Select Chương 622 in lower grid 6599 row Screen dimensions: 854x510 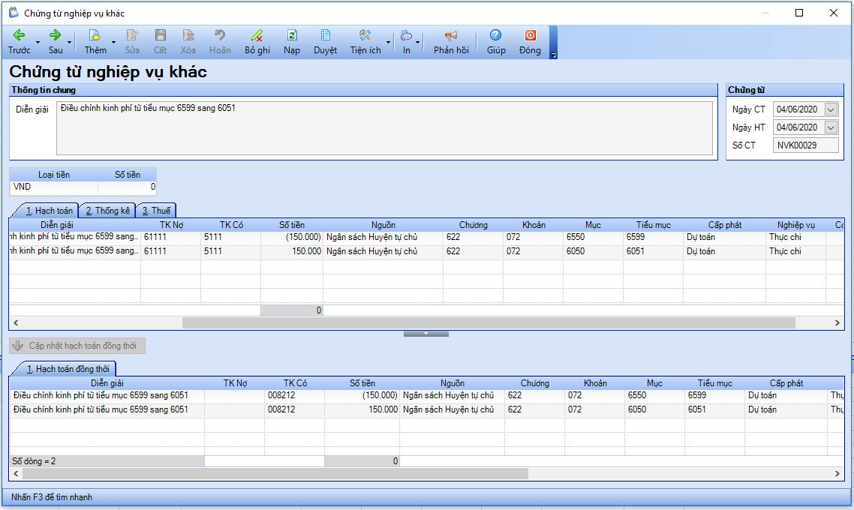point(535,396)
